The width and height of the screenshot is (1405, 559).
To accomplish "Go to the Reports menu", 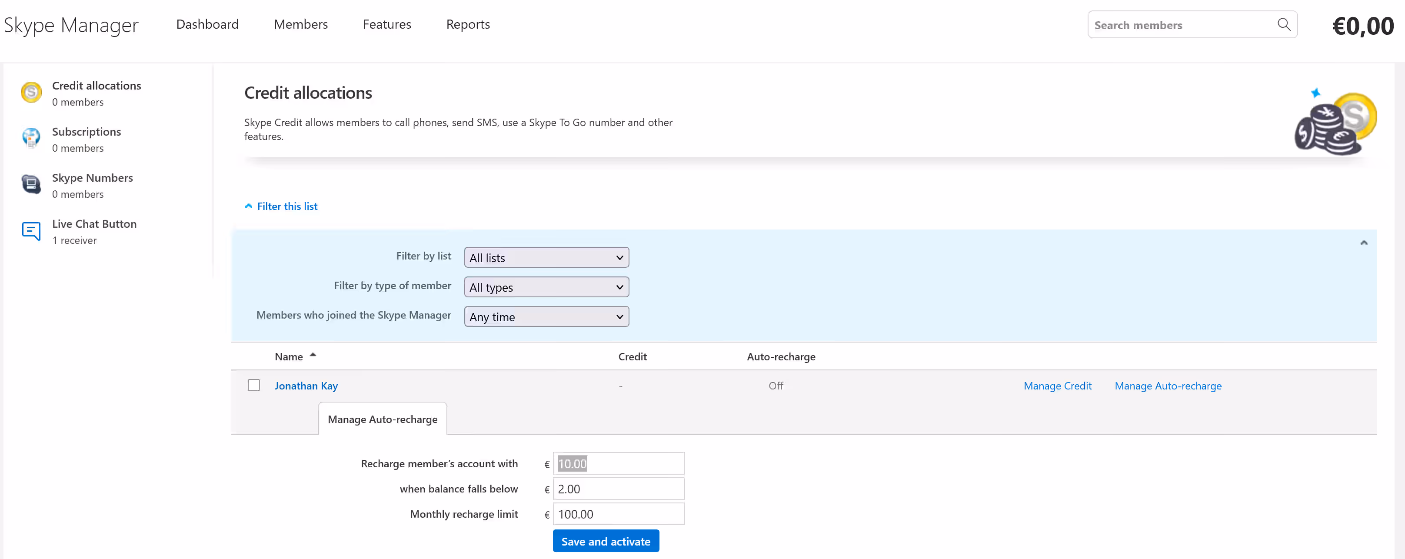I will [467, 24].
